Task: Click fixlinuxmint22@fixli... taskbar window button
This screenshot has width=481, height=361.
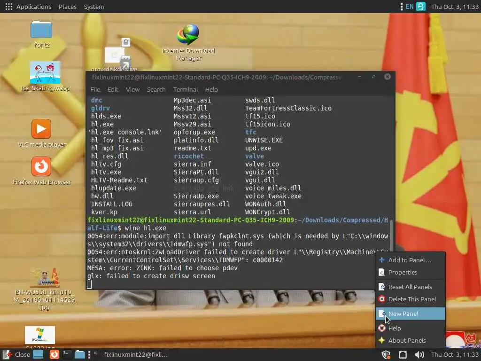Action: 132,354
